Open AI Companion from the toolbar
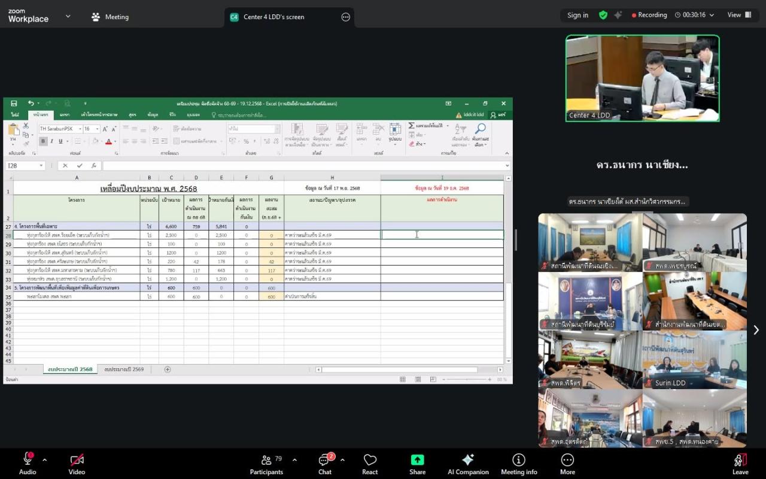 point(468,463)
